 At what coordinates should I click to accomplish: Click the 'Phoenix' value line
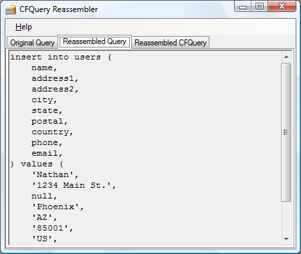point(58,207)
